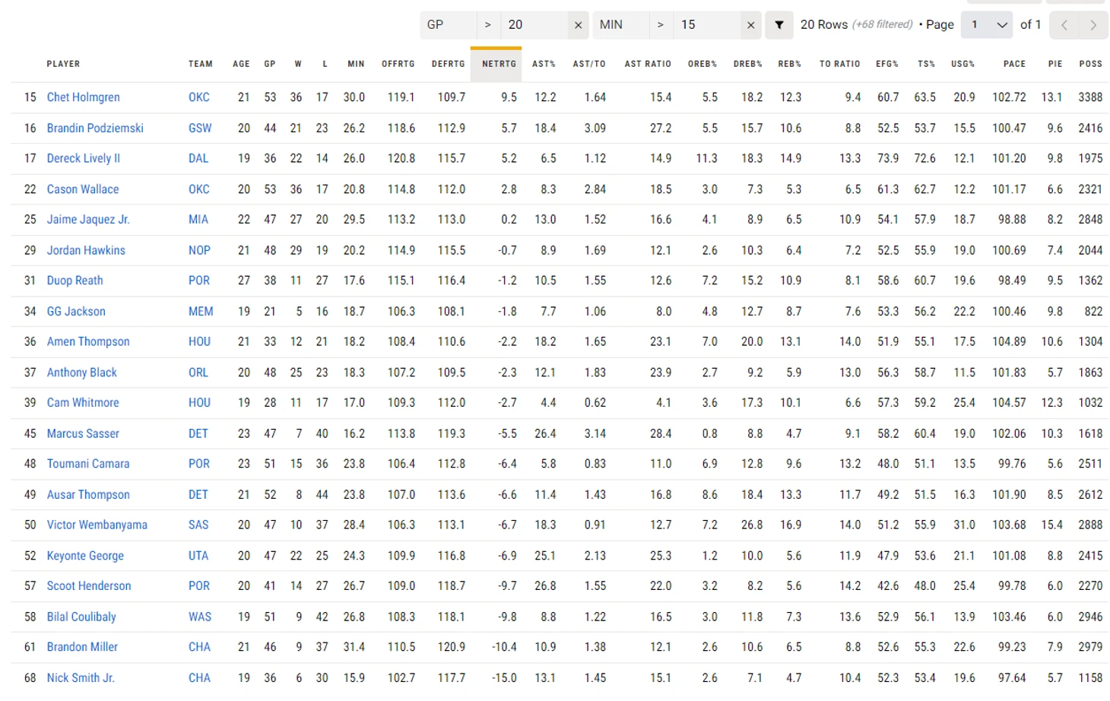1110x701 pixels.
Task: Sort by AST/TO column header
Action: pyautogui.click(x=589, y=64)
